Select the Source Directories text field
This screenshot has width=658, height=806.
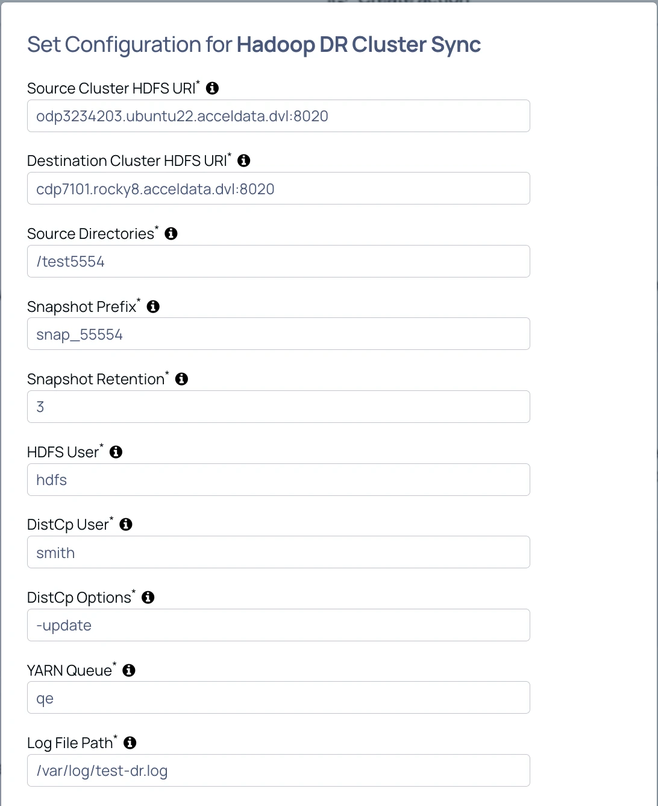[x=278, y=261]
